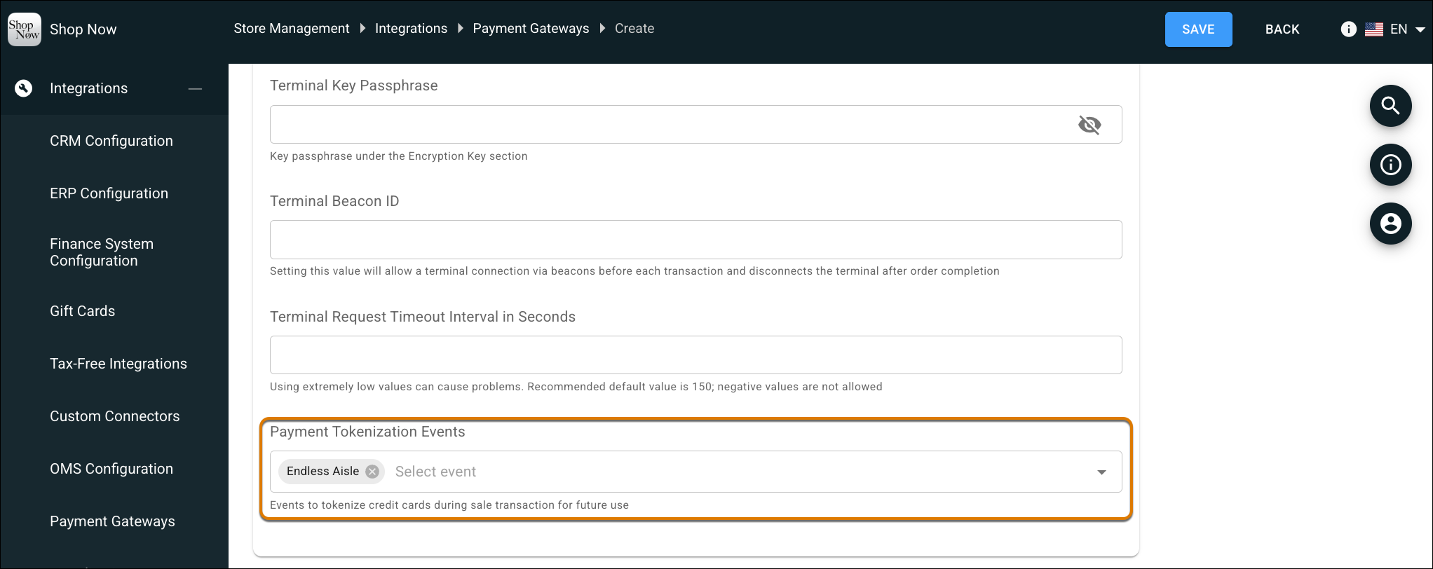Go to Integrations breadcrumb
The width and height of the screenshot is (1433, 569).
click(x=411, y=29)
